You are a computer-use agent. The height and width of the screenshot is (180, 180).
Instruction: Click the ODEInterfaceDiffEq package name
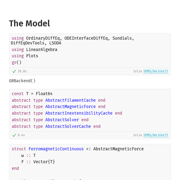pos(86,38)
